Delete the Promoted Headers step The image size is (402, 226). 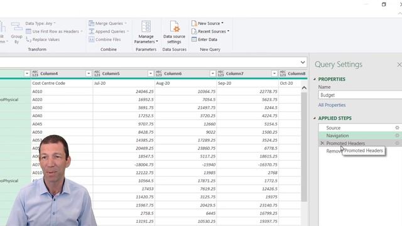tap(322, 143)
